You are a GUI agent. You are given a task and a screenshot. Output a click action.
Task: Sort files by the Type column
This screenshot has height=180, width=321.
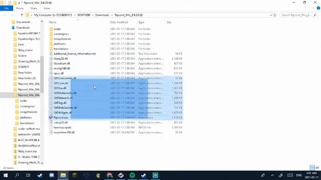pos(141,22)
